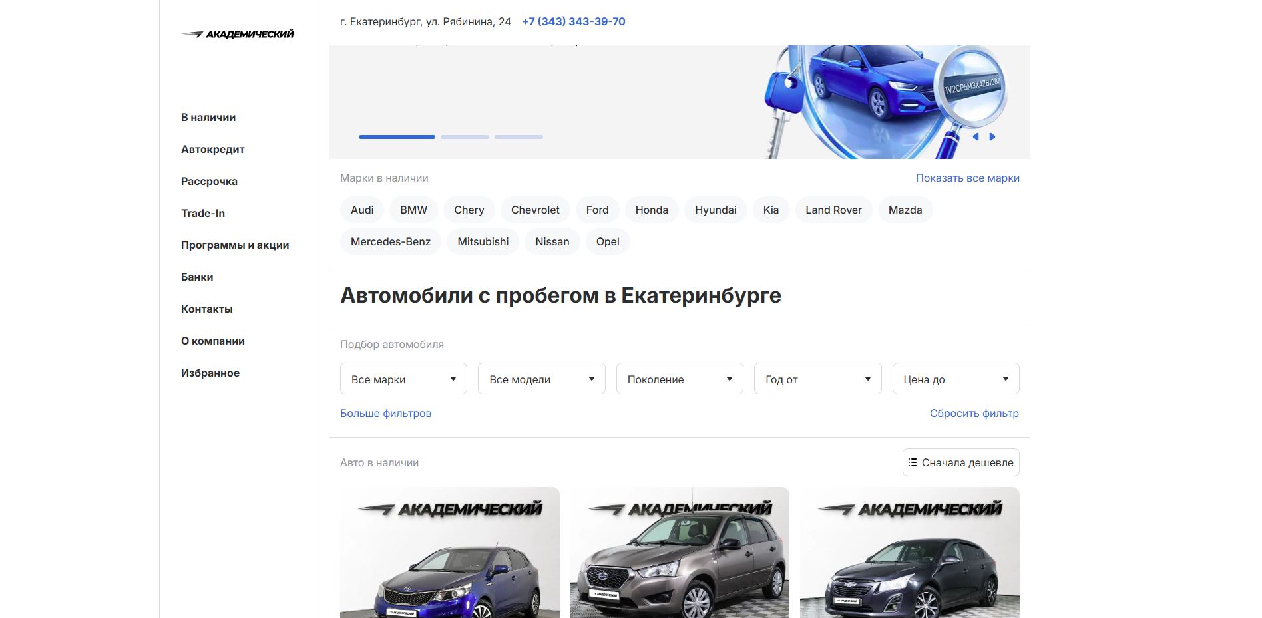This screenshot has height=618, width=1262.
Task: Select the Kia brand chip
Action: tap(771, 210)
